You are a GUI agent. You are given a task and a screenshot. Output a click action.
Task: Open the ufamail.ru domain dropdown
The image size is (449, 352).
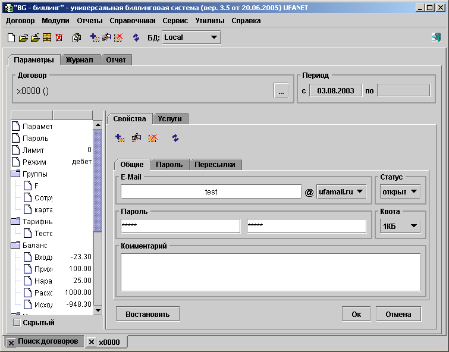tap(342, 192)
